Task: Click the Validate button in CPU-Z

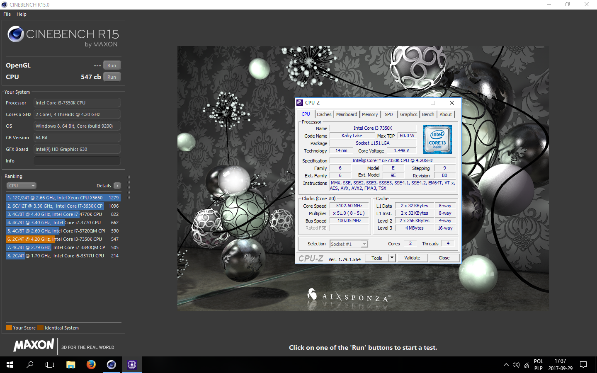Action: (x=412, y=258)
